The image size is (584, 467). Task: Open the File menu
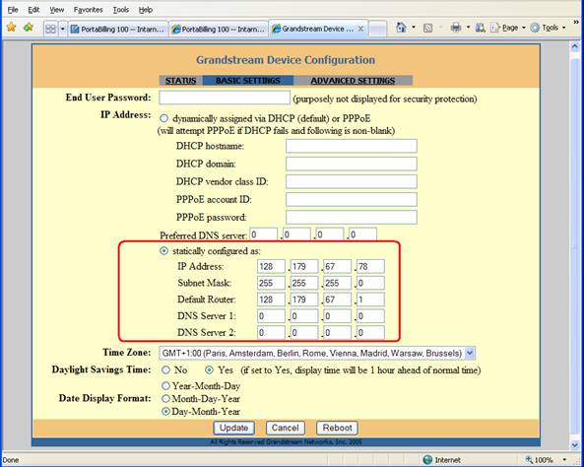[x=13, y=10]
